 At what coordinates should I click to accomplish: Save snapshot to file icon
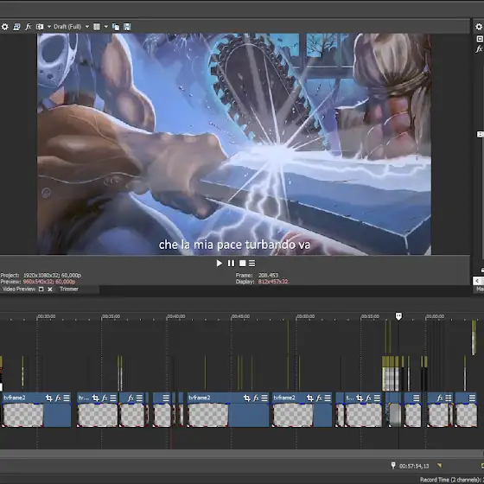[x=127, y=27]
